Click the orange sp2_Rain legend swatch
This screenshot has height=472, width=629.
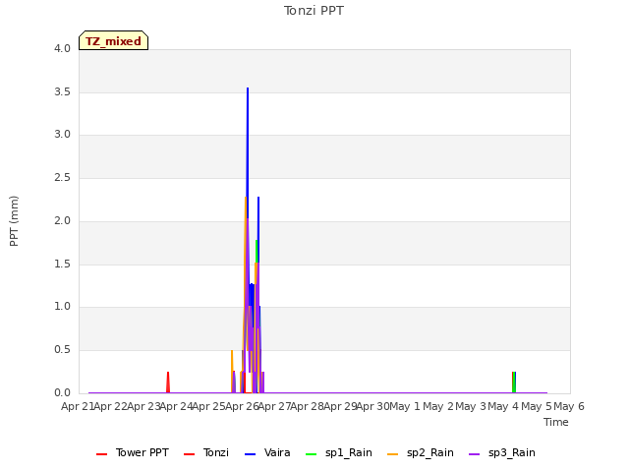pos(393,454)
